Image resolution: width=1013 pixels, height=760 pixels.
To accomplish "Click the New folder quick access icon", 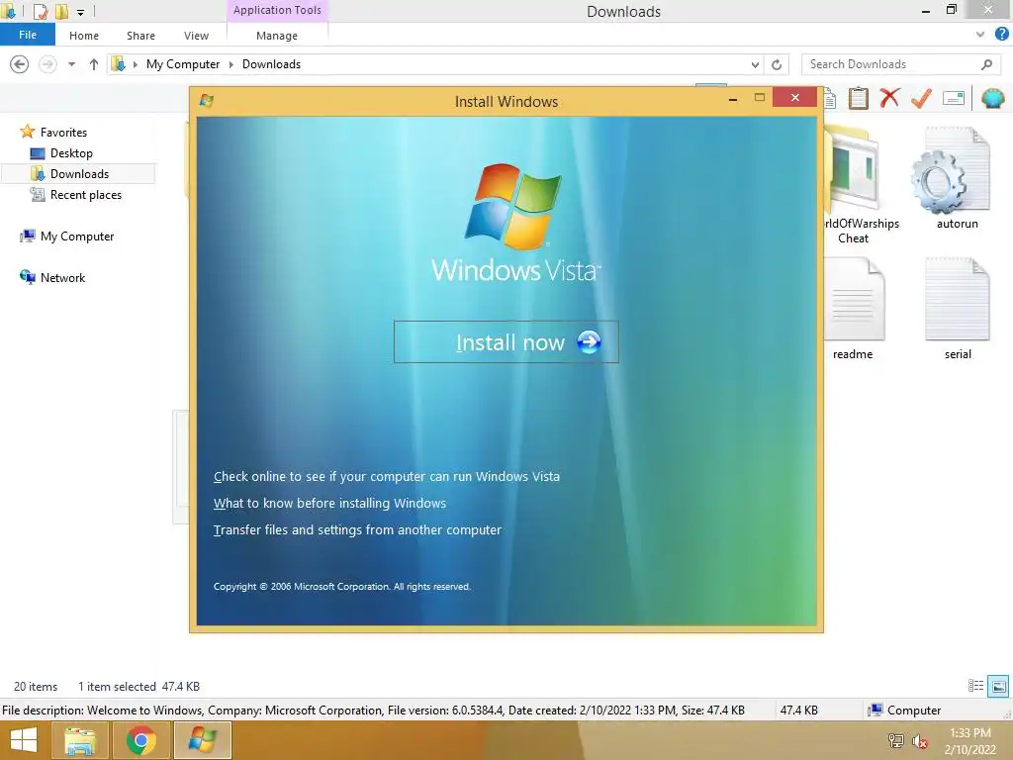I will coord(61,11).
